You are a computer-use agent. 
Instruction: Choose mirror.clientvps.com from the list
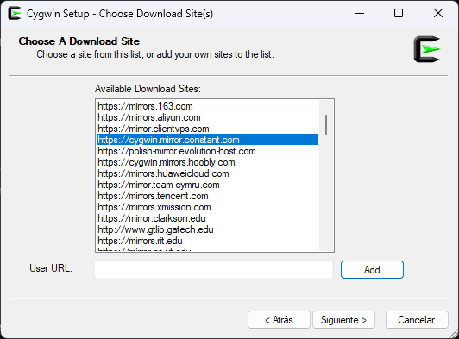[207, 129]
